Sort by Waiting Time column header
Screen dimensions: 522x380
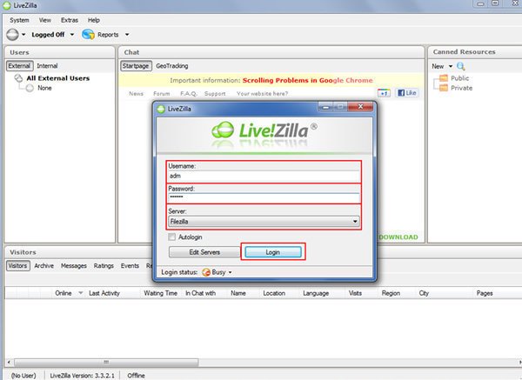coord(160,293)
